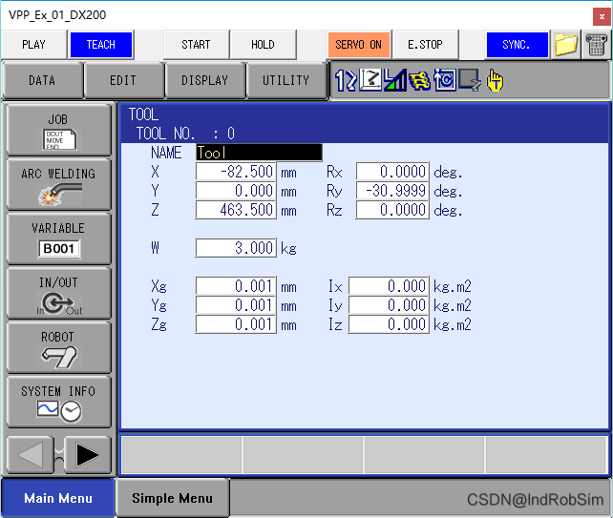Screen dimensions: 613x518
Task: Select the Ry -30.9999 field
Action: tap(392, 191)
